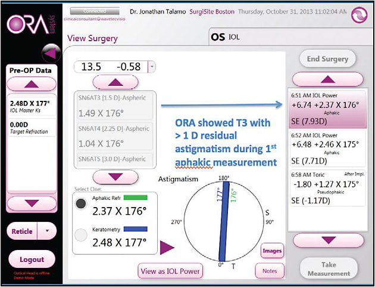
Task: Select the Keratometry radio button
Action: click(x=80, y=235)
